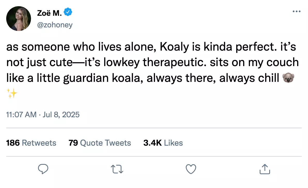
Task: Open the @zohoney handle link
Action: tap(55, 25)
